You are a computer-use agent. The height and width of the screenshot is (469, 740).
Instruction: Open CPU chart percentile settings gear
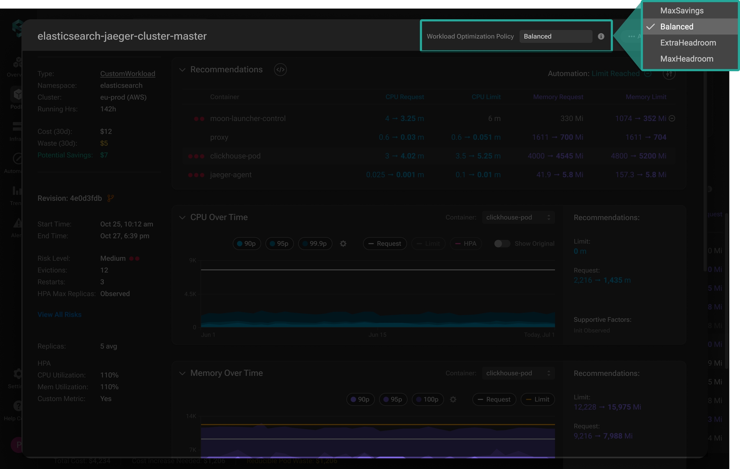(x=343, y=243)
